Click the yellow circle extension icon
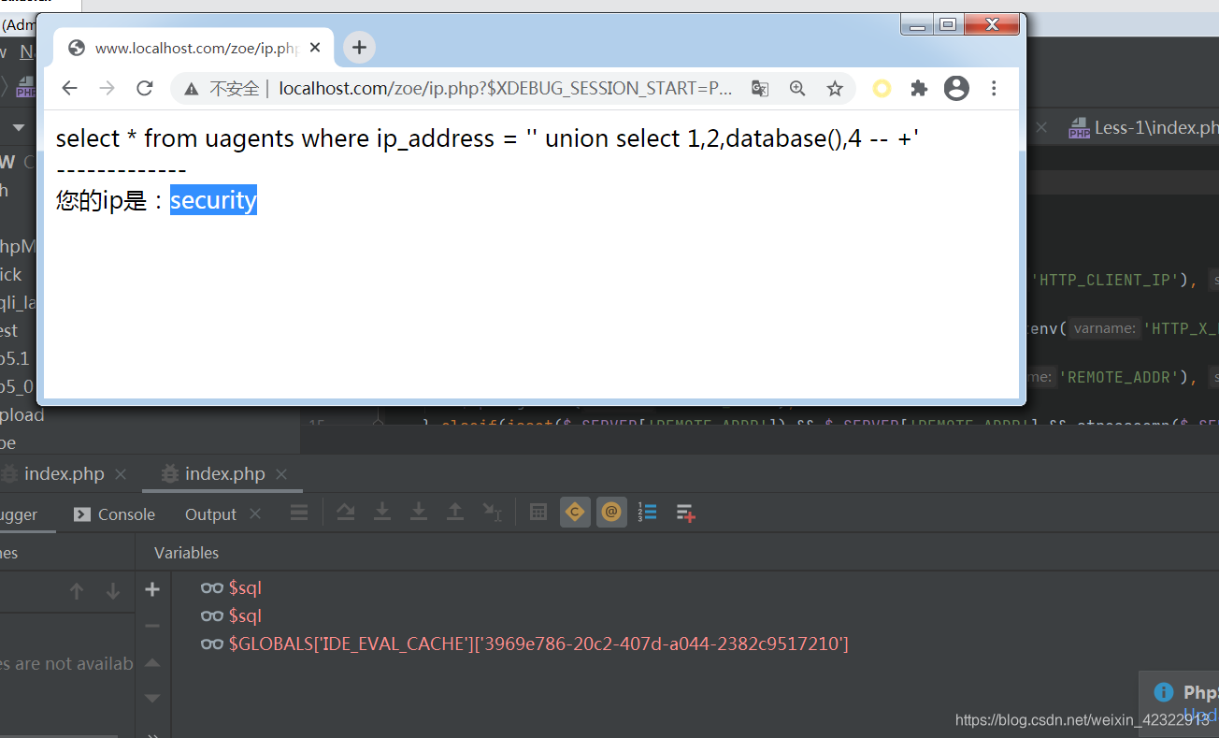 pyautogui.click(x=882, y=88)
